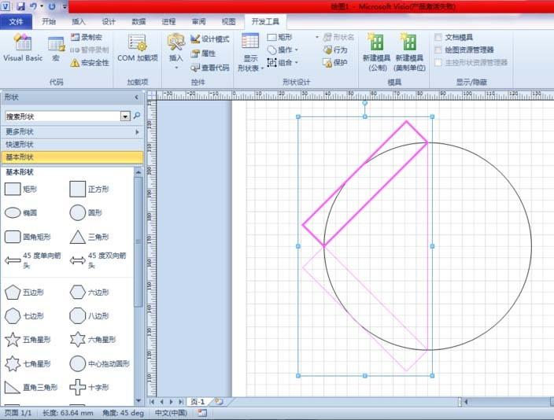
Task: Open the 保护 protection dialog
Action: tap(335, 63)
